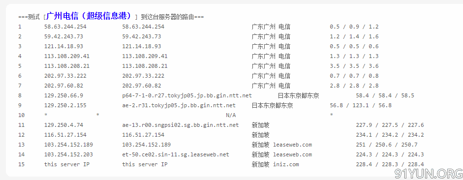Click hostname 113.108.209.41 in hop 4
Screen dimensions: 463x180
pos(145,56)
